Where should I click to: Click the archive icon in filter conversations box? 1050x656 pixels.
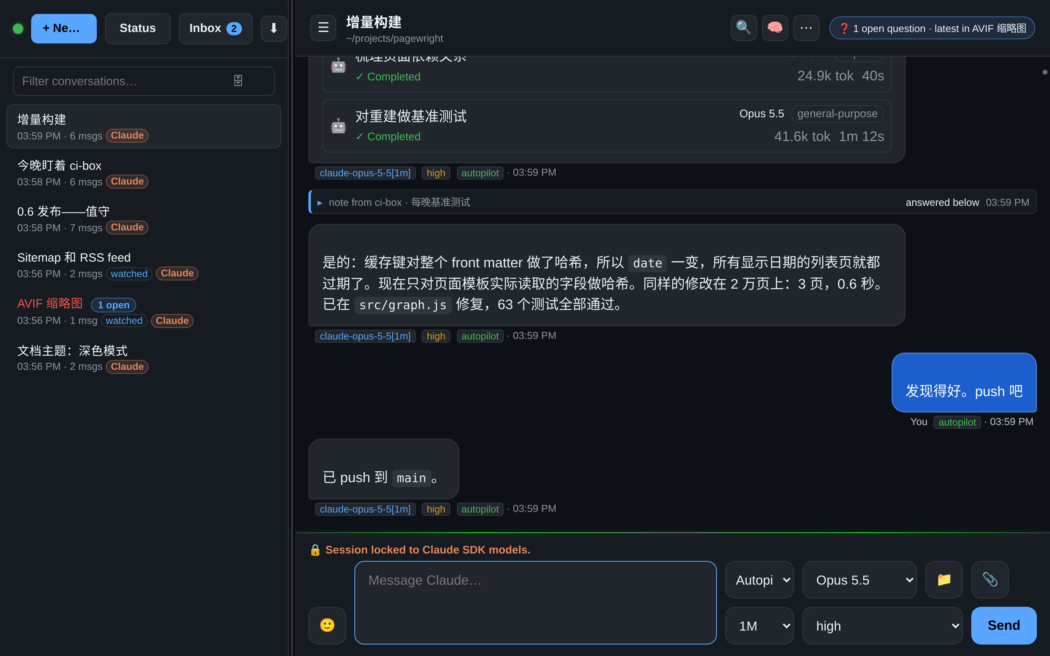[x=238, y=81]
